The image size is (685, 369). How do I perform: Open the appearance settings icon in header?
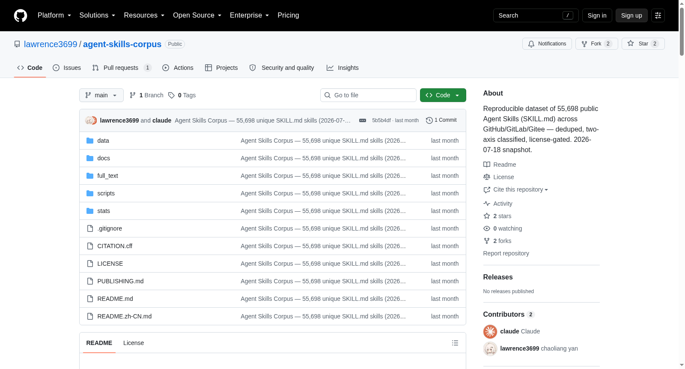coord(658,15)
